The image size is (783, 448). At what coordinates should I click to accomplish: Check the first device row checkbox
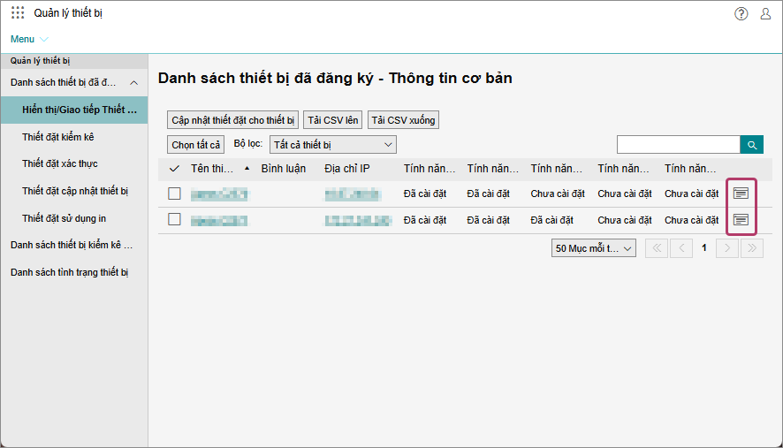click(174, 193)
